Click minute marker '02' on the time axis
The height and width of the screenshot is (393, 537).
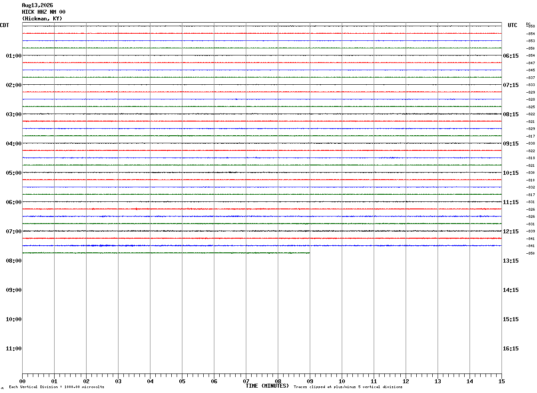point(86,381)
